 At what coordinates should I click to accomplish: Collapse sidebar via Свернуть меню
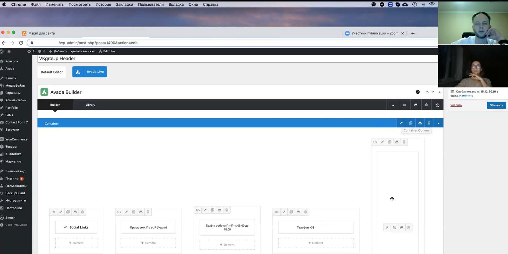(x=16, y=225)
